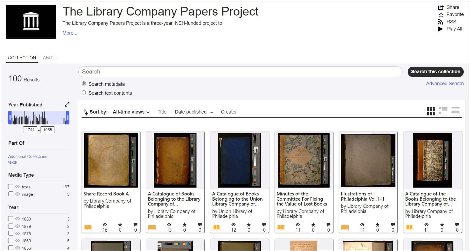Open Share Record Book A with the book reader icon
Image resolution: width=470 pixels, height=251 pixels.
pos(88,227)
